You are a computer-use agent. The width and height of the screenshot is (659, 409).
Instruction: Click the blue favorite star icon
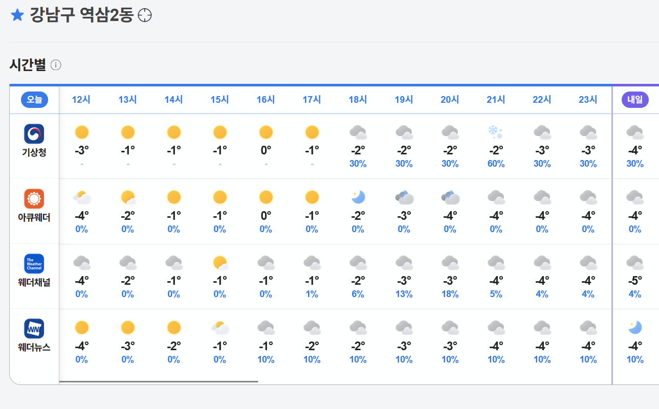click(x=17, y=15)
